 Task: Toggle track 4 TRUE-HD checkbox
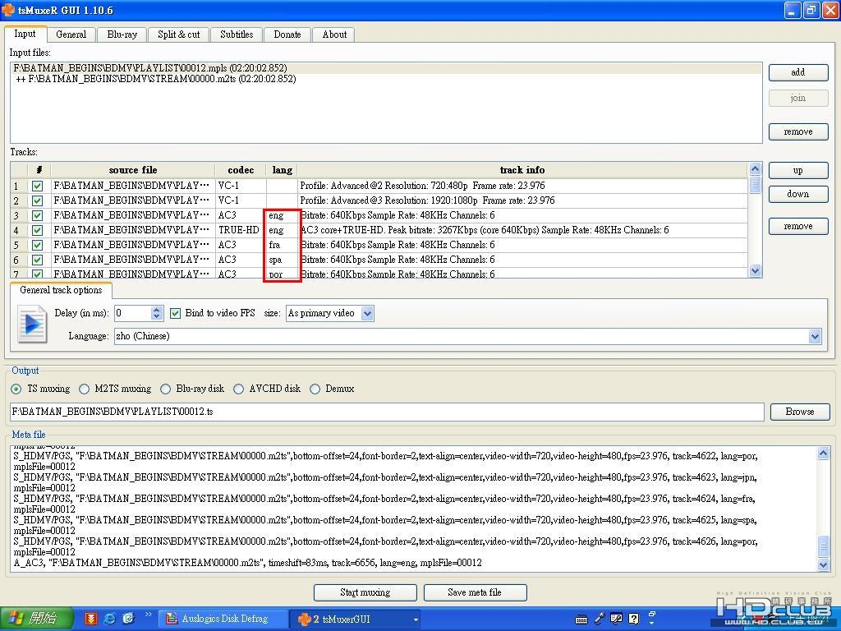coord(37,230)
